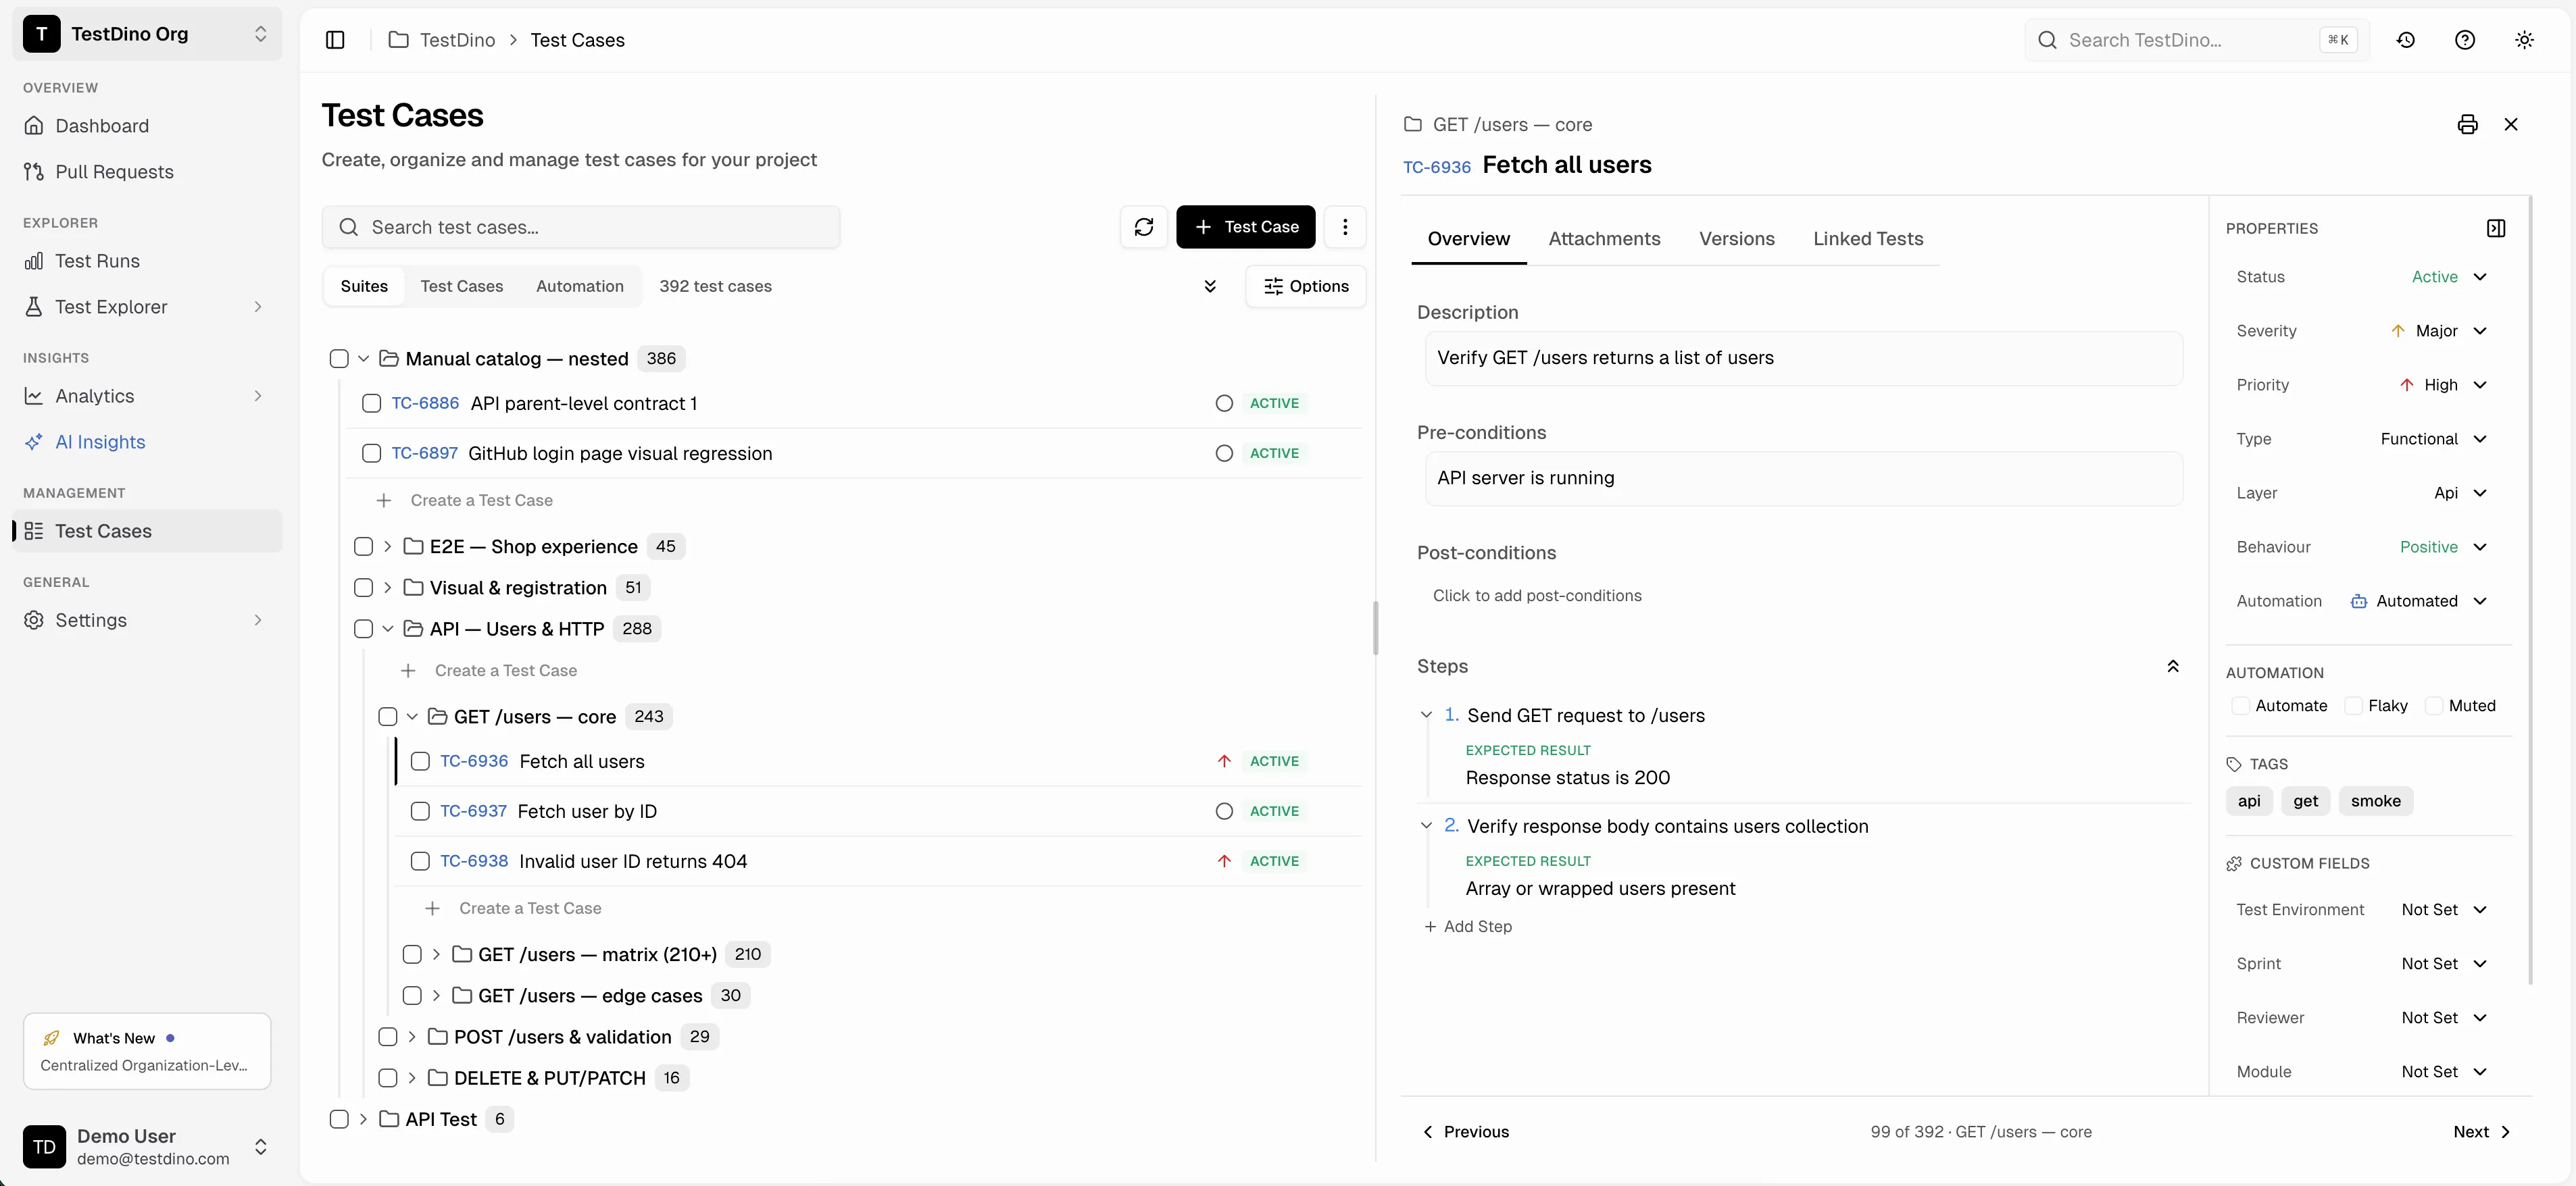Select the checkbox next to TC-6936 Fetch all users
The image size is (2576, 1186).
[421, 760]
